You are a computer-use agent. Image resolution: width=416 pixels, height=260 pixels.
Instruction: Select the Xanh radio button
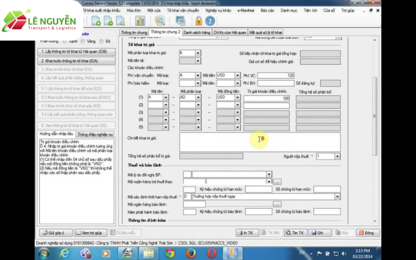[x=64, y=42]
